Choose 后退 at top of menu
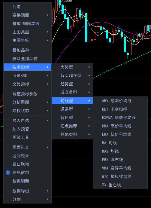This screenshot has height=208, width=151. pyautogui.click(x=27, y=7)
